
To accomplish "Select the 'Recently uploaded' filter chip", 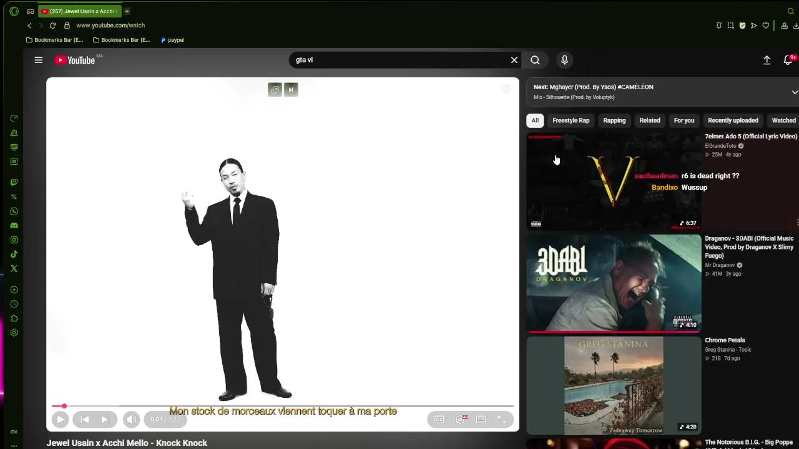I will point(733,120).
